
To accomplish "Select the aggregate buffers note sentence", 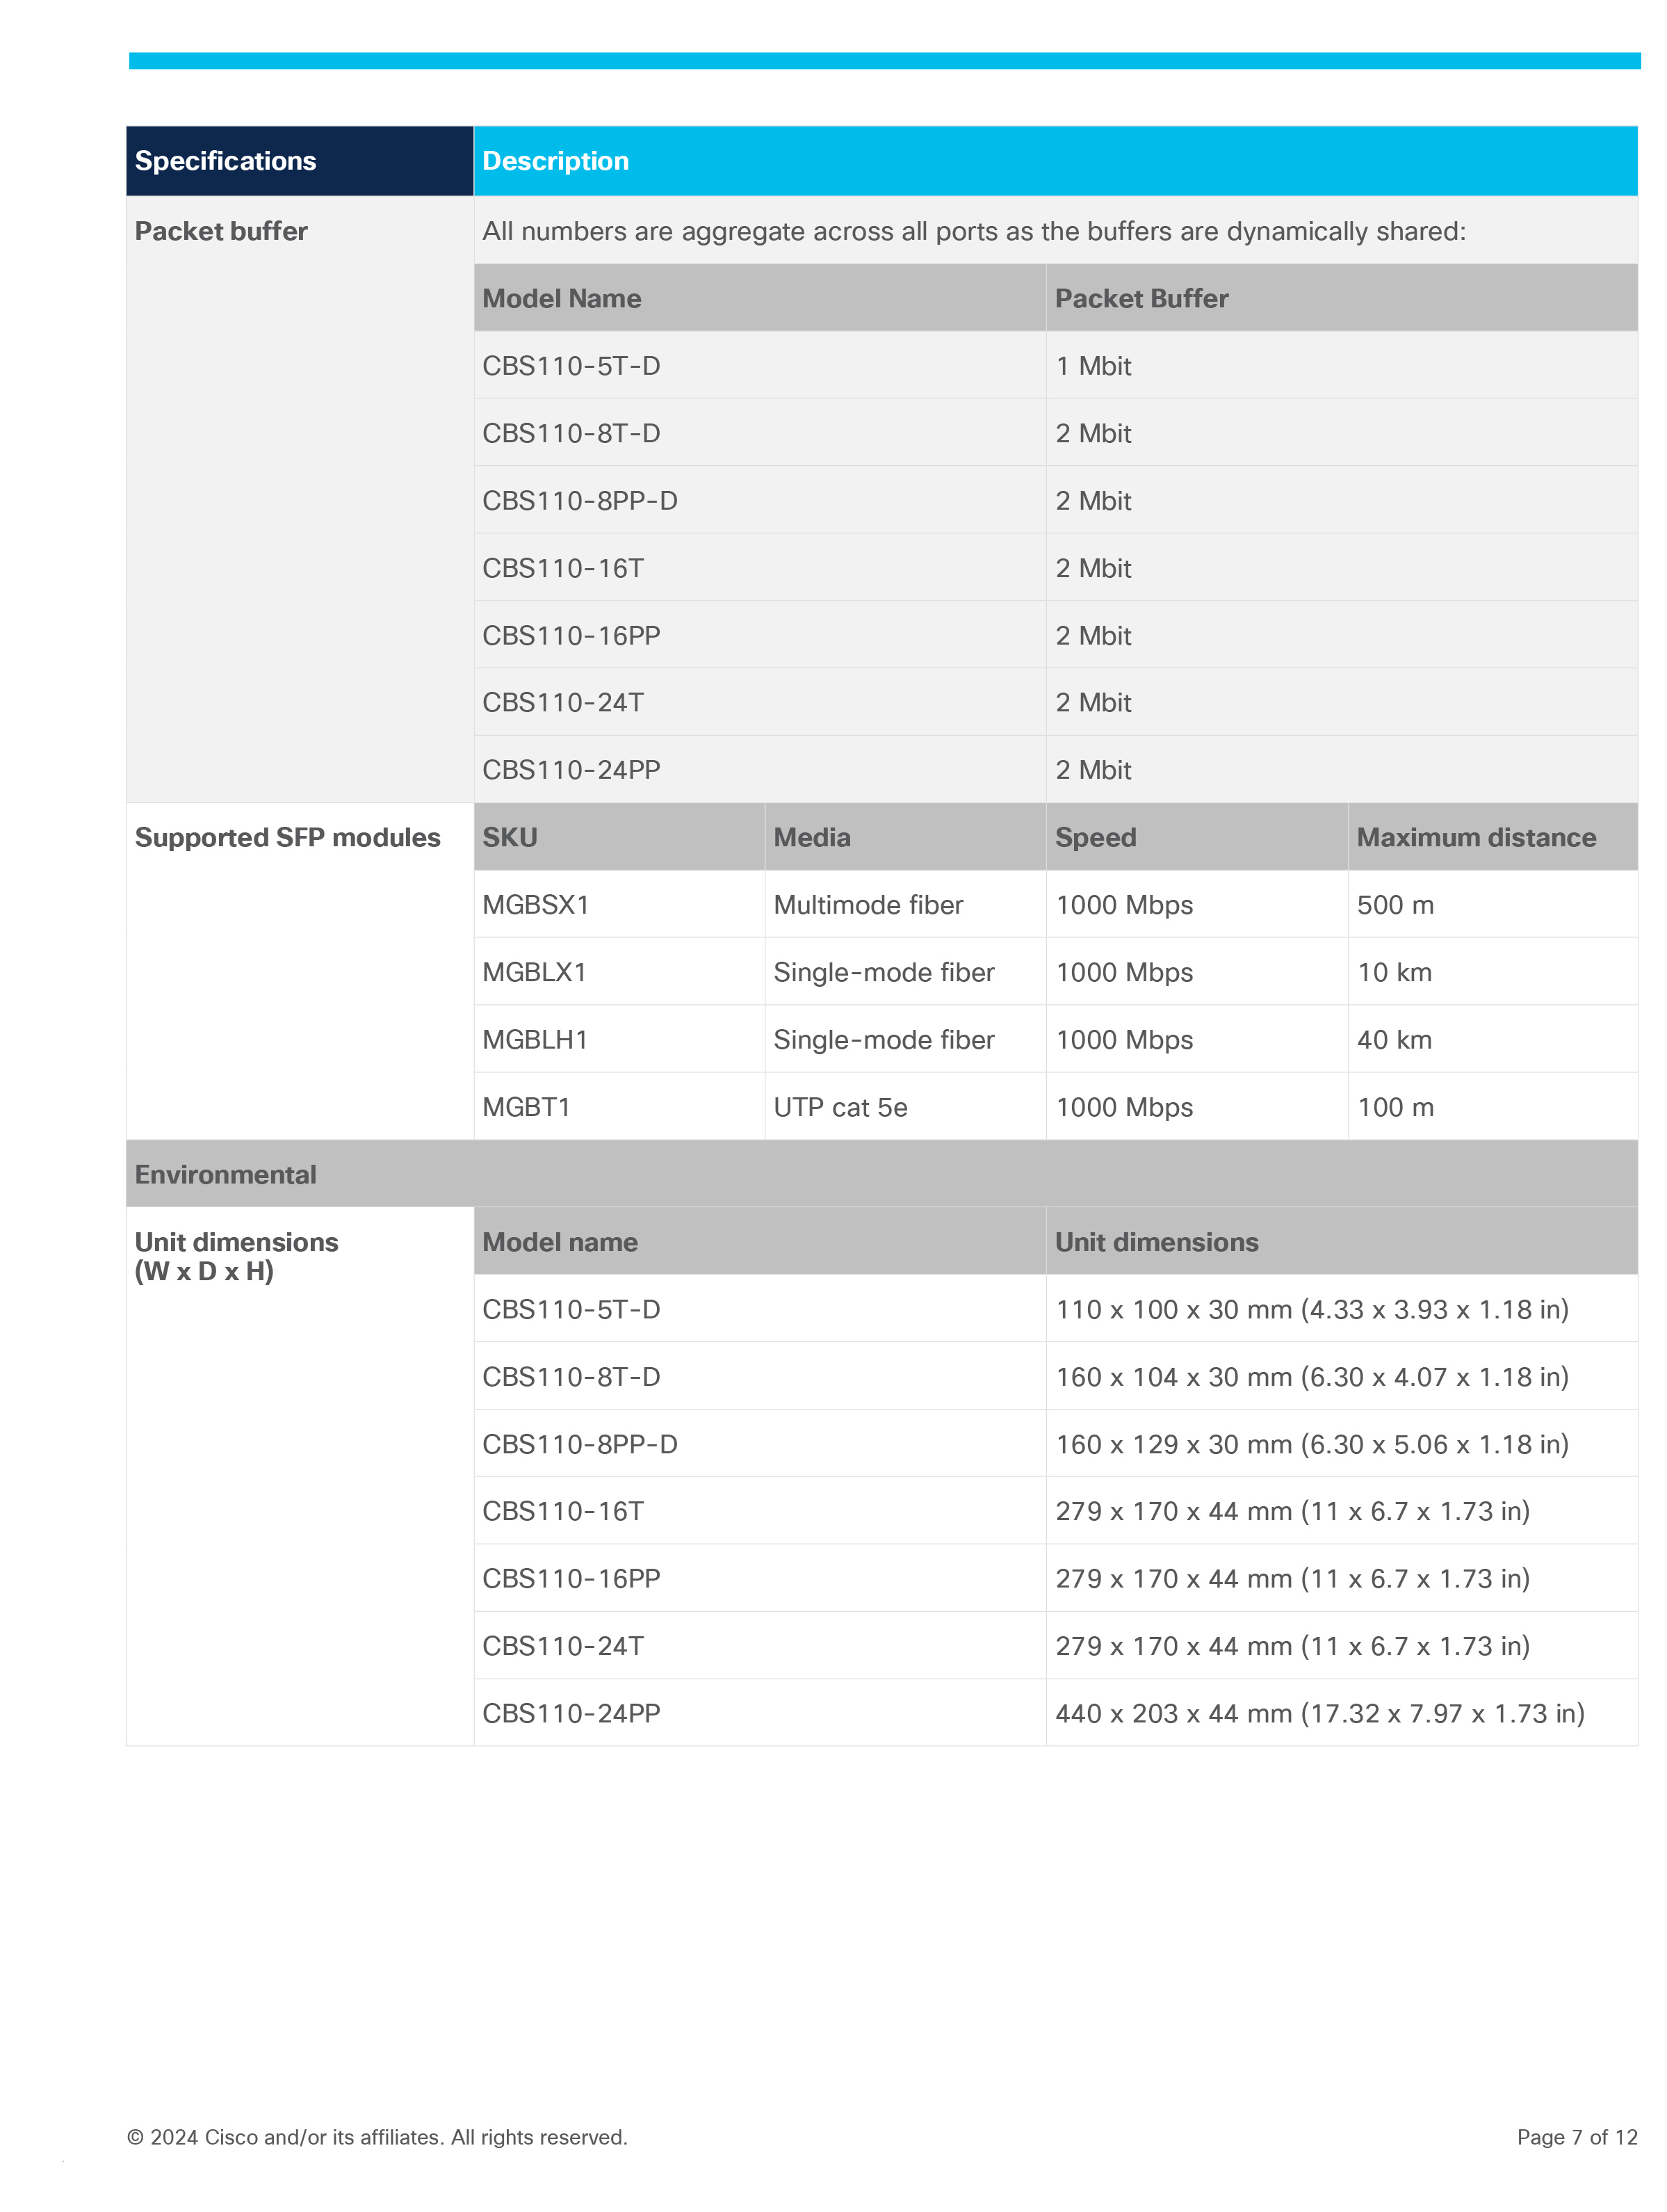I will [973, 231].
